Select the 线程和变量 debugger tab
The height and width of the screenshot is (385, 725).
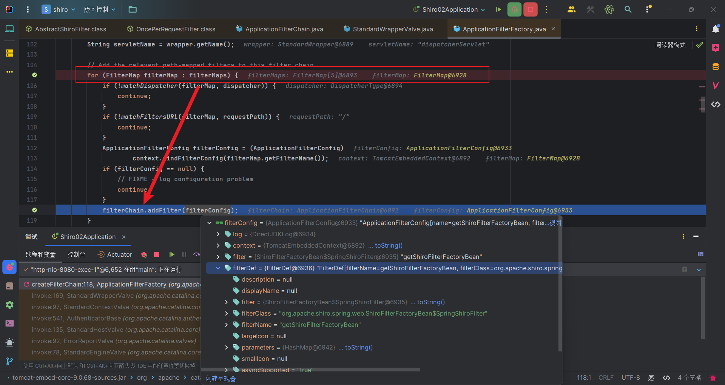[40, 254]
